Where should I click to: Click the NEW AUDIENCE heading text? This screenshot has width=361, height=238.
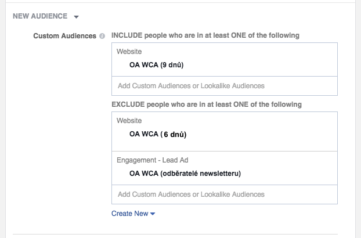tap(40, 16)
